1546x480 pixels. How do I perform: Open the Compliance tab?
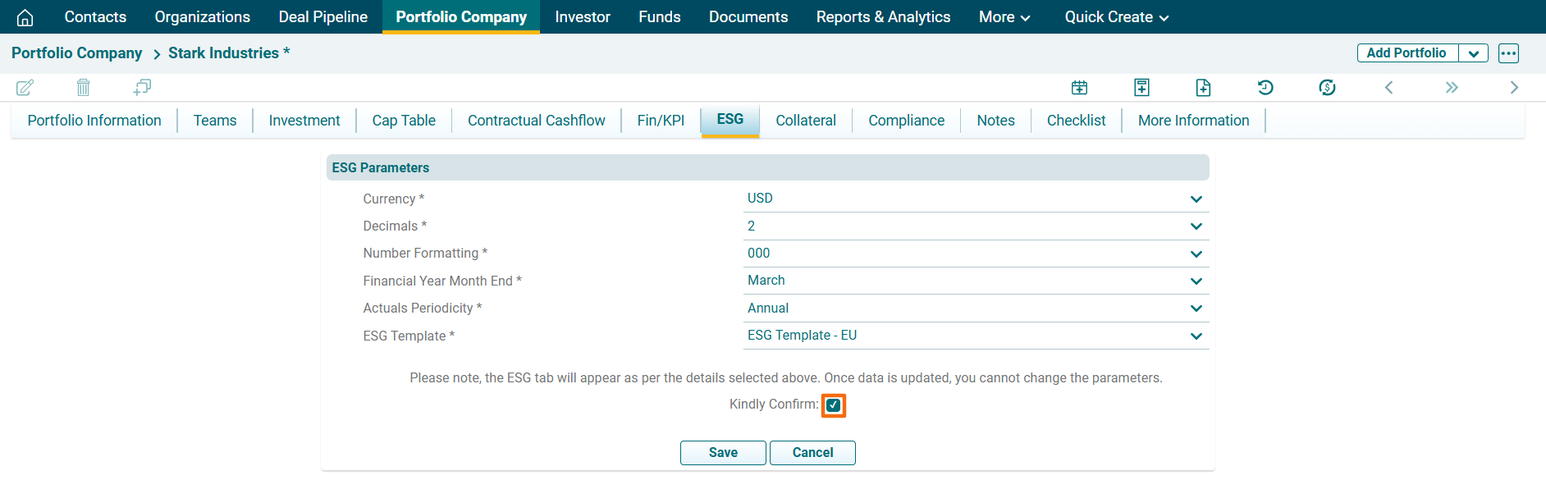(906, 121)
